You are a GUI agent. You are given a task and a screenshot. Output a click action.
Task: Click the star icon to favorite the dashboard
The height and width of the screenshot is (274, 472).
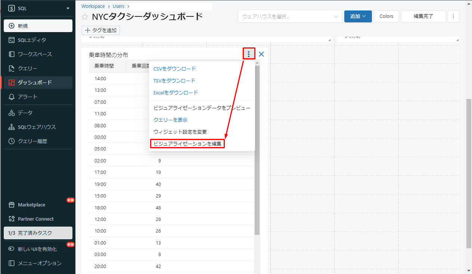[85, 17]
